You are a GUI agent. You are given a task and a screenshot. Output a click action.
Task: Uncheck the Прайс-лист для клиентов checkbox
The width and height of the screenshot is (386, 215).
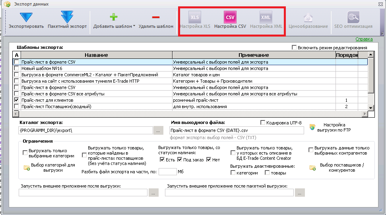[16, 100]
